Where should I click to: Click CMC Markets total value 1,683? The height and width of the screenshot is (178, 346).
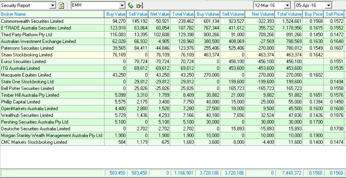(182, 142)
